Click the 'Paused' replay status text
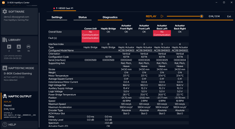 coord(7,105)
